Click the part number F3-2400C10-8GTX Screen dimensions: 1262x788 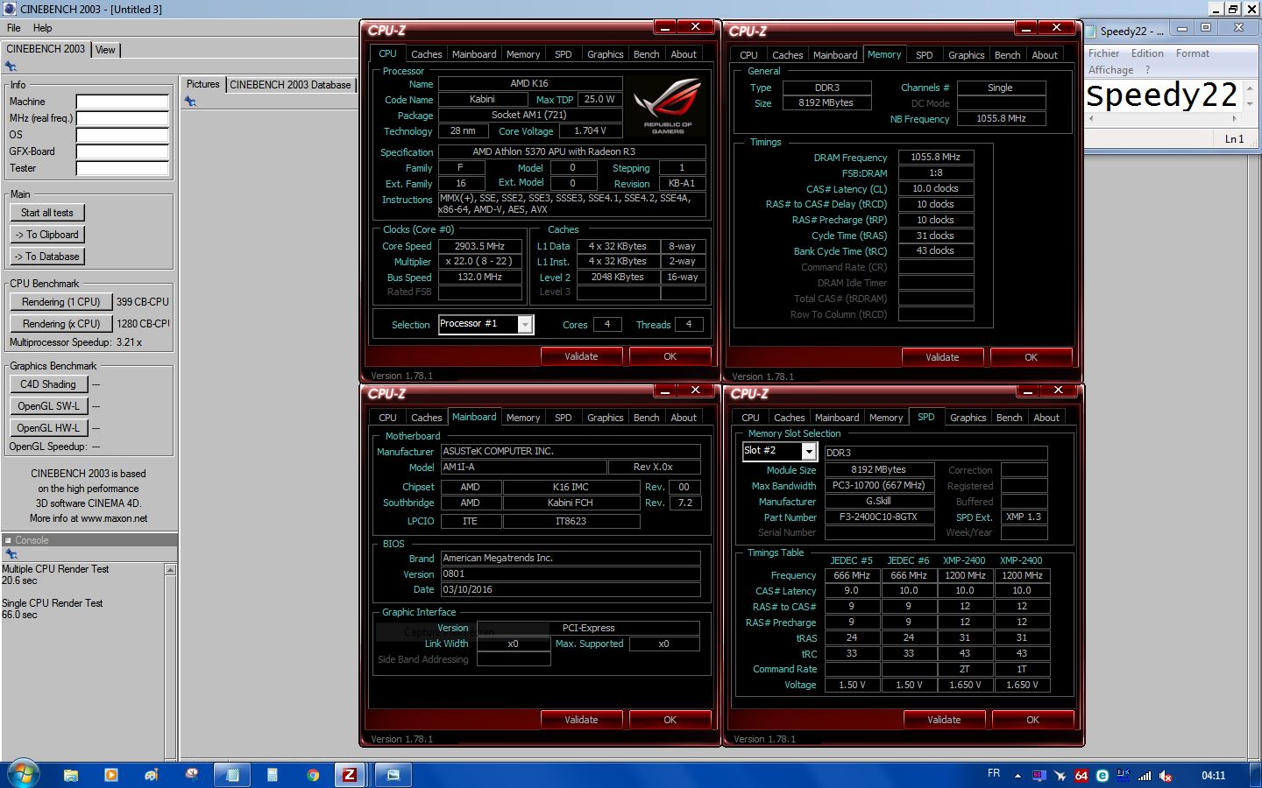click(x=878, y=517)
